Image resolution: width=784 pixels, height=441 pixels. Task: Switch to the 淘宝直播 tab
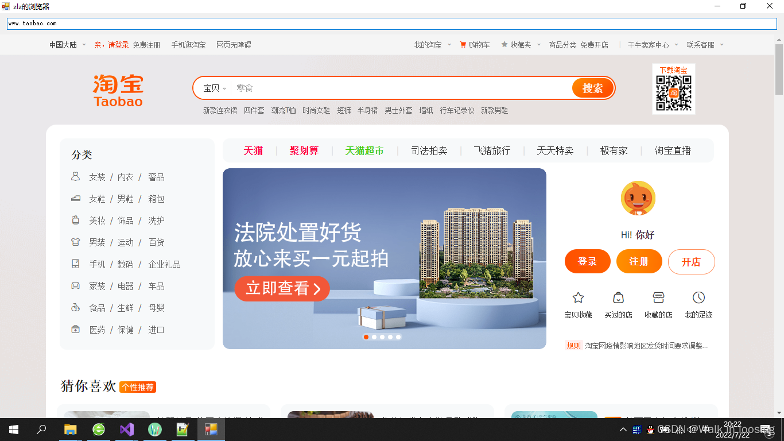[x=673, y=150]
